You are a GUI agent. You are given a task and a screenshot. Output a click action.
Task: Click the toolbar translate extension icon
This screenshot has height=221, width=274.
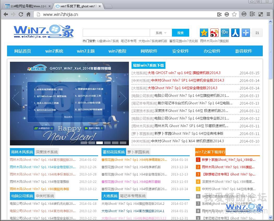click(252, 14)
